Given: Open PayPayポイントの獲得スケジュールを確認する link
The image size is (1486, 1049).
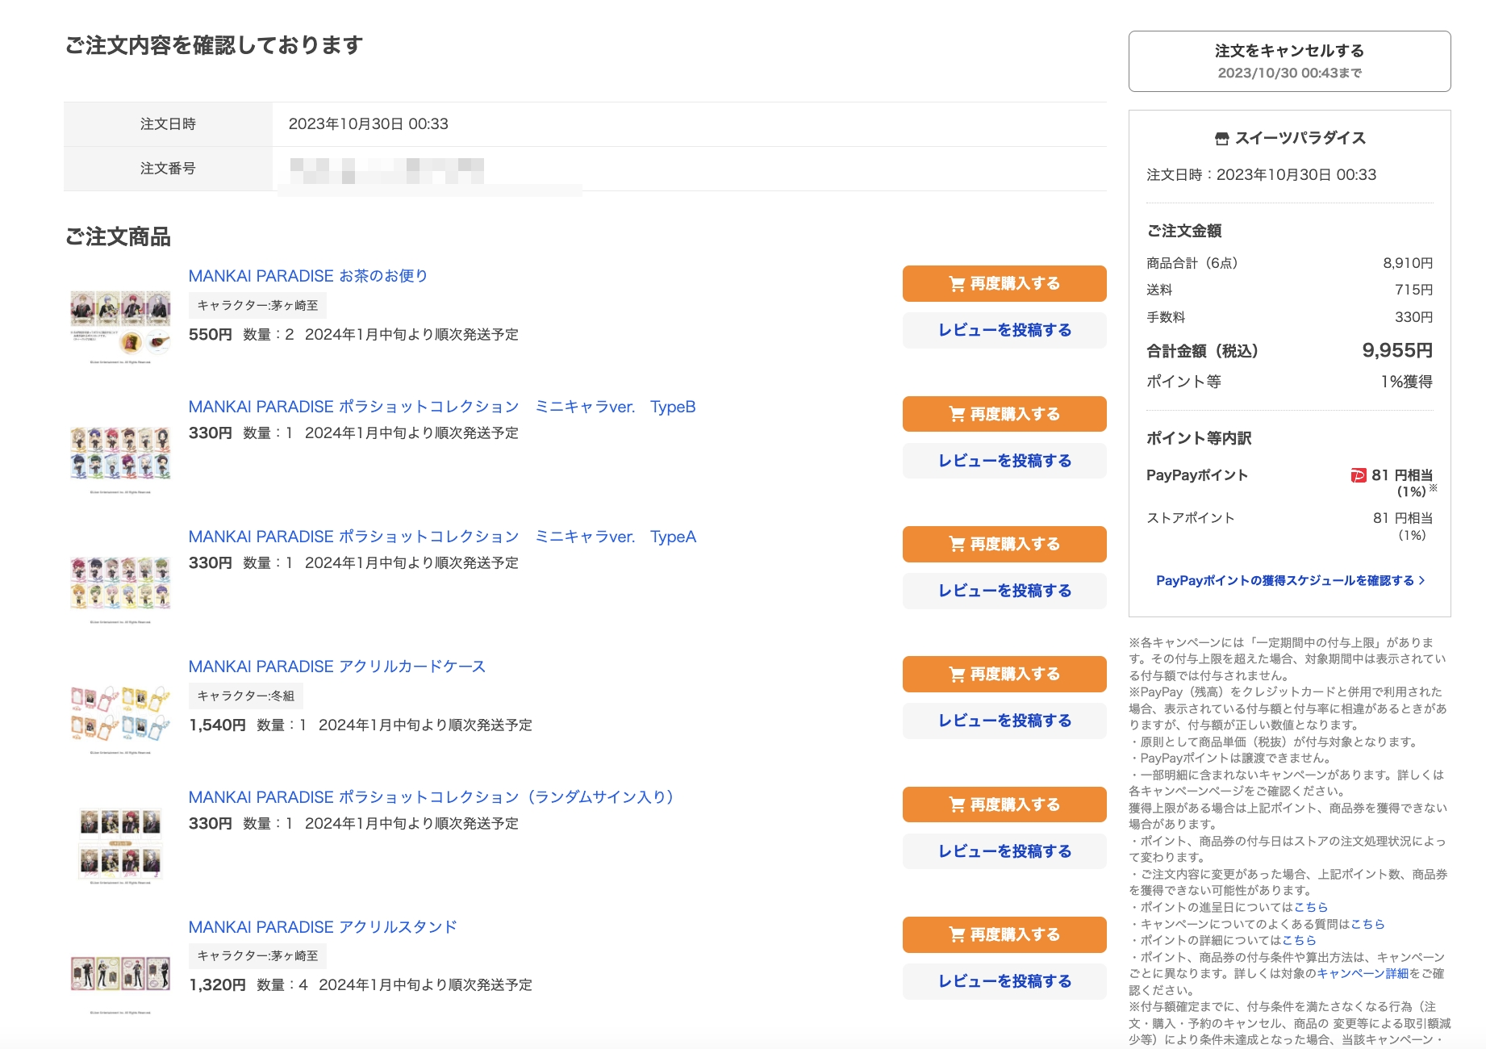Looking at the screenshot, I should pyautogui.click(x=1290, y=580).
